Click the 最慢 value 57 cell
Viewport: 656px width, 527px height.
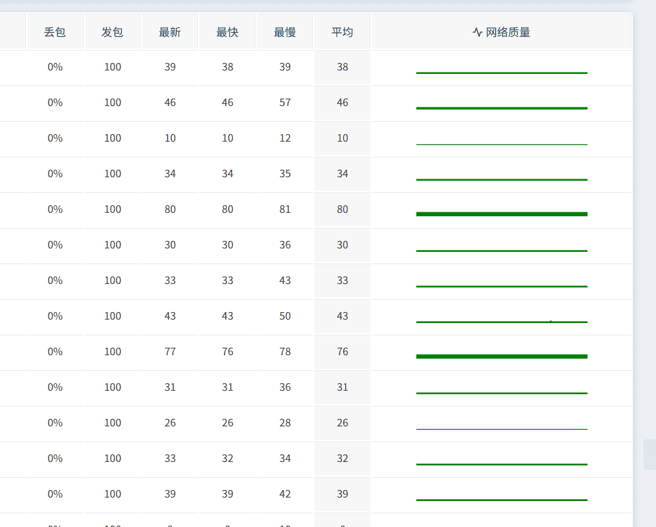coord(285,103)
